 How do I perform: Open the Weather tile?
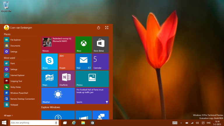[58, 95]
